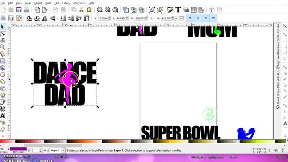This screenshot has width=288, height=162.
Task: Open Layers dialog icon
Action: point(186,10)
